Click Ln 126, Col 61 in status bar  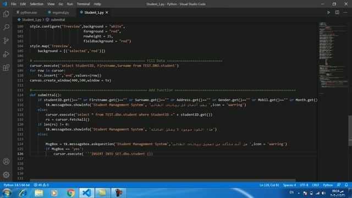(x=269, y=185)
